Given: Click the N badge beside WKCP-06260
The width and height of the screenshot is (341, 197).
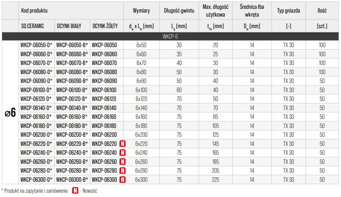Looking at the screenshot, I should tap(122, 162).
